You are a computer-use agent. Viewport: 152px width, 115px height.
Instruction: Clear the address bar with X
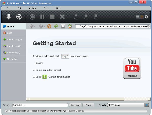148,26
